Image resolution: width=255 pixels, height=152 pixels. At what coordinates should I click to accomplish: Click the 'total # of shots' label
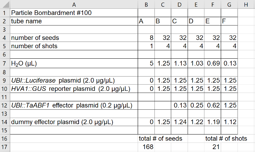(x=226, y=139)
